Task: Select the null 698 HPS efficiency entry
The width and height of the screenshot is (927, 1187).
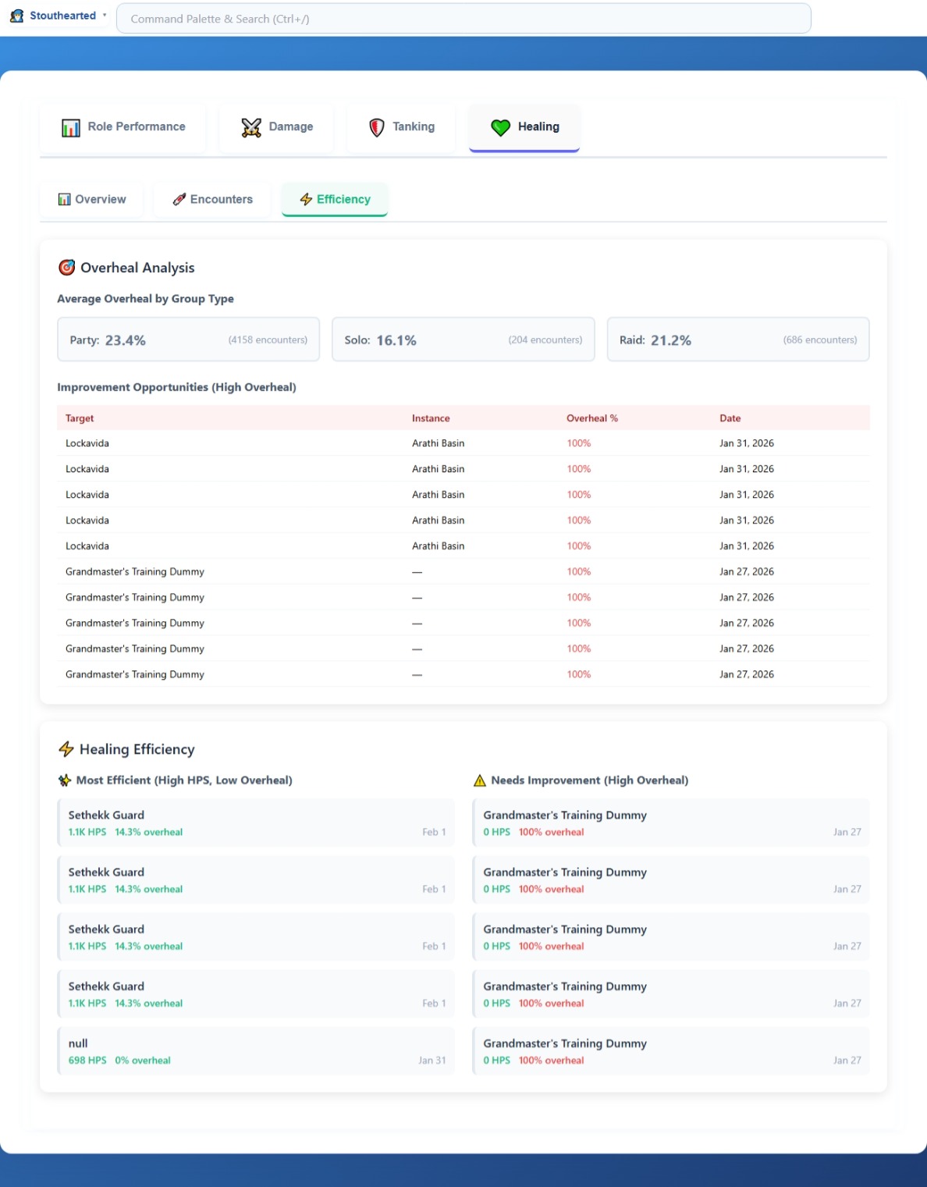Action: click(x=256, y=1051)
